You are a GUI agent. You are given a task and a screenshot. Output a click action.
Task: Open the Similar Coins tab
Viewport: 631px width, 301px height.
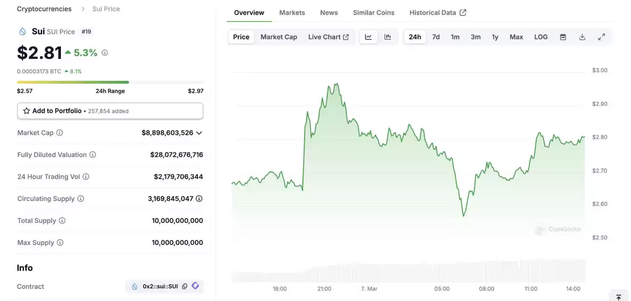pos(374,13)
